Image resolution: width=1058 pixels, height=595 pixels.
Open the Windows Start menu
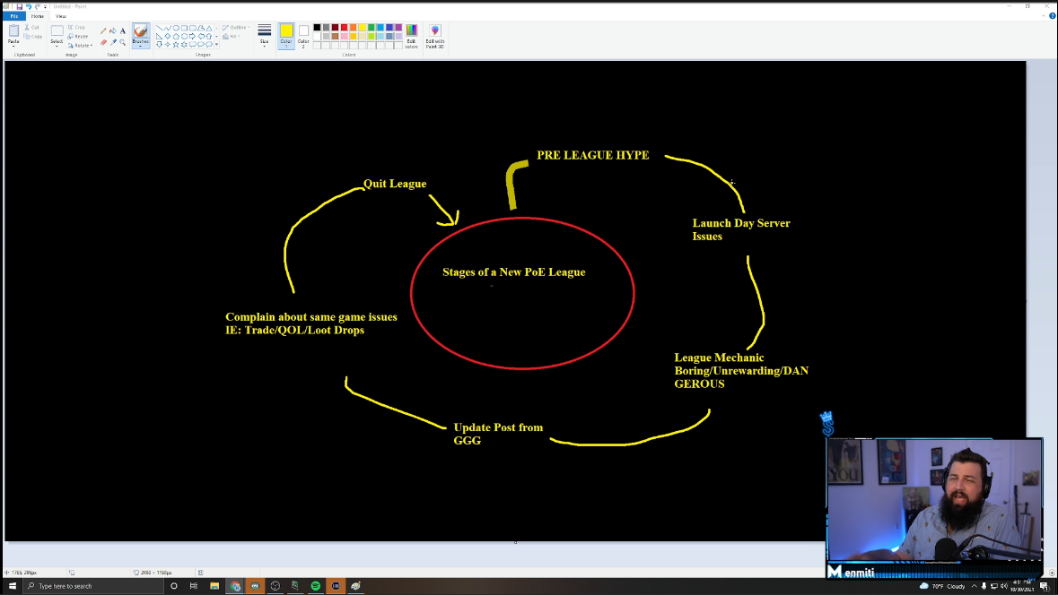(x=13, y=585)
